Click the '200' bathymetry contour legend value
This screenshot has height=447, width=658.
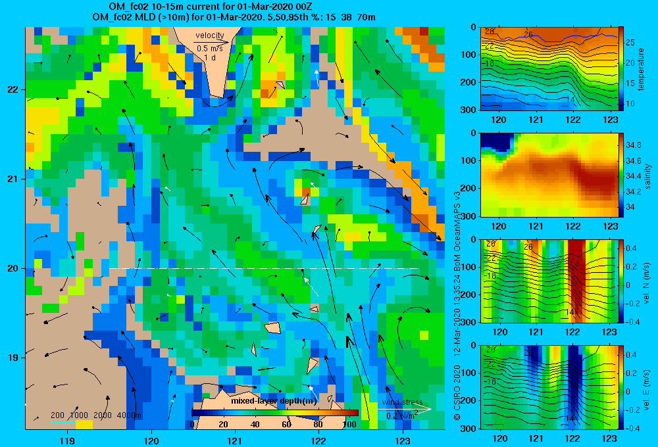pos(57,415)
